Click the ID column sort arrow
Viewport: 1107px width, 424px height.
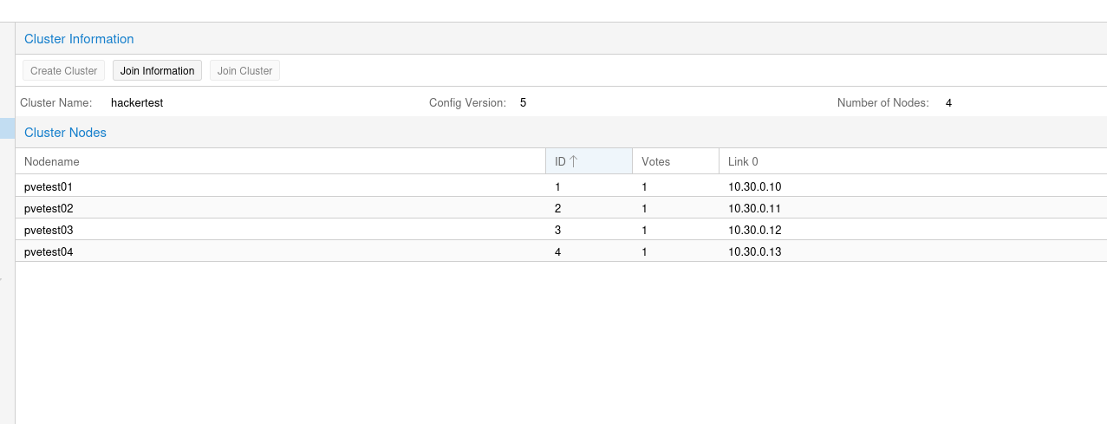[574, 161]
